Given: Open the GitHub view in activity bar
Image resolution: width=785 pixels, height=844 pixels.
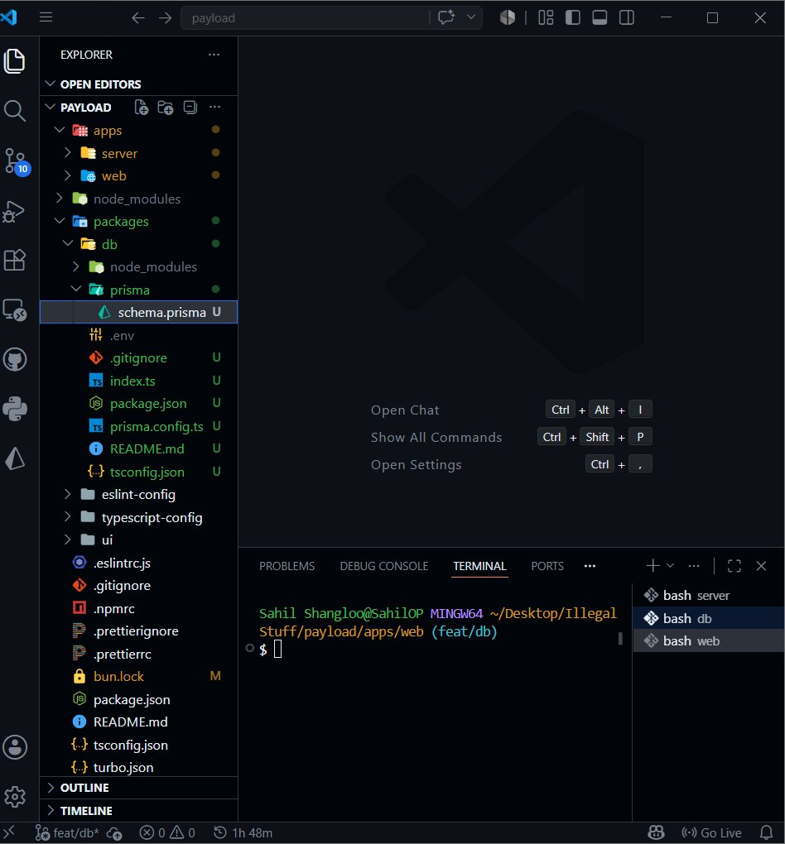Looking at the screenshot, I should pyautogui.click(x=15, y=360).
